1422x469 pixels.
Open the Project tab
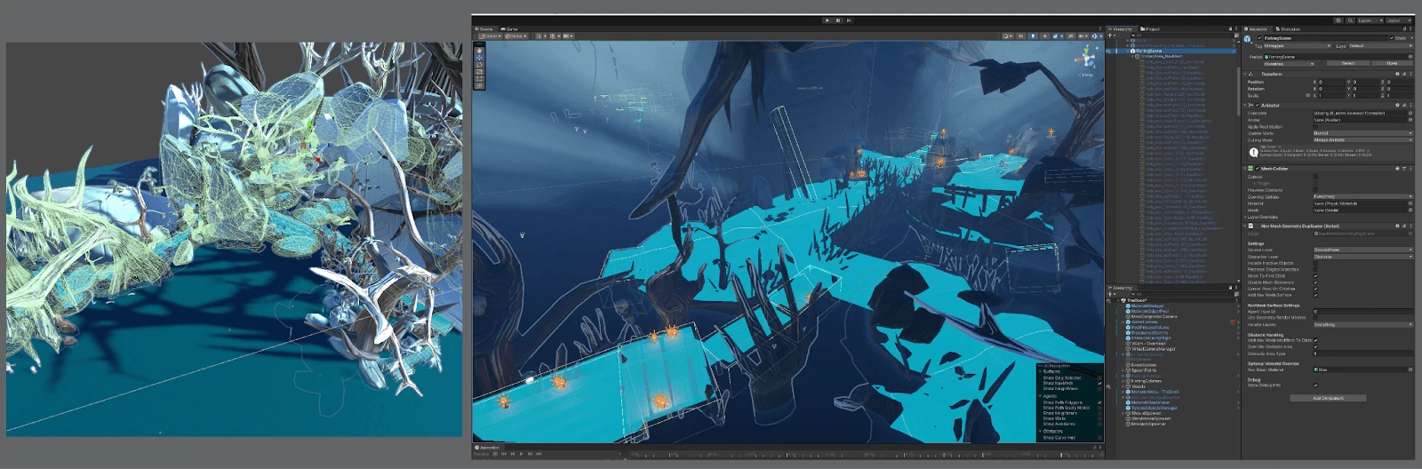[1150, 29]
